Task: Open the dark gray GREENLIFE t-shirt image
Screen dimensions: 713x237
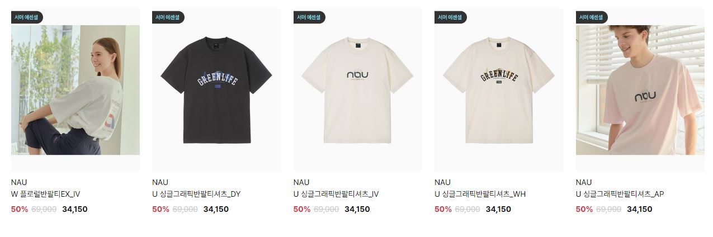Action: [216, 89]
